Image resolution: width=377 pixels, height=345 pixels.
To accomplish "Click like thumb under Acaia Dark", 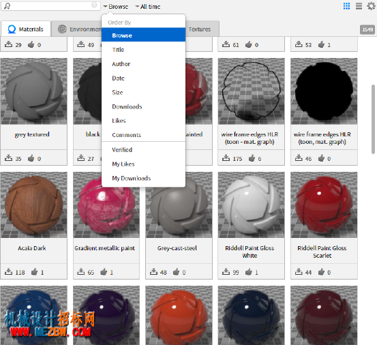I will pyautogui.click(x=34, y=271).
